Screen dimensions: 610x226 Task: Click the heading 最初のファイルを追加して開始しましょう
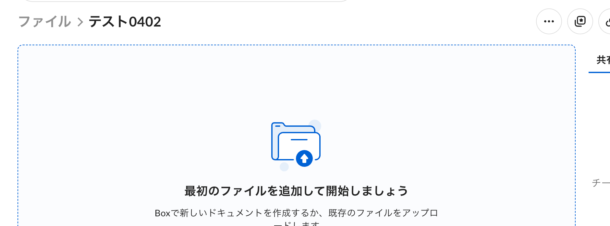[x=296, y=191]
